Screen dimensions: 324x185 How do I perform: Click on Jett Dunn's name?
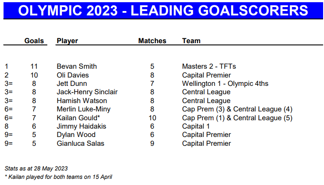pyautogui.click(x=72, y=84)
